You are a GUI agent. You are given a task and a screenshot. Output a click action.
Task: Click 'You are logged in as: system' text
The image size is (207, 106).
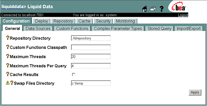coord(95,15)
